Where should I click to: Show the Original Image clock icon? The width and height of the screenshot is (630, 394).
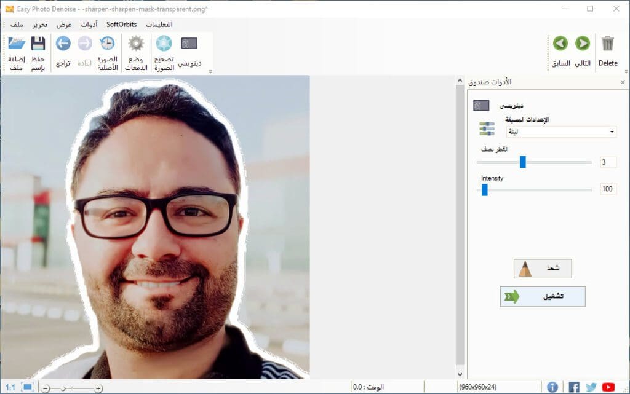[x=107, y=44]
